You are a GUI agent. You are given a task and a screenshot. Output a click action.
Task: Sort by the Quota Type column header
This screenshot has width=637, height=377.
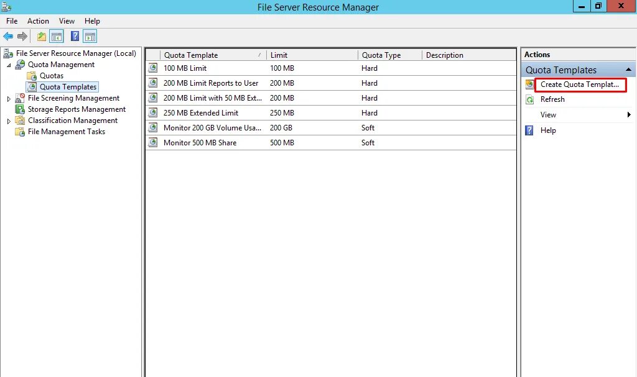[x=390, y=55]
